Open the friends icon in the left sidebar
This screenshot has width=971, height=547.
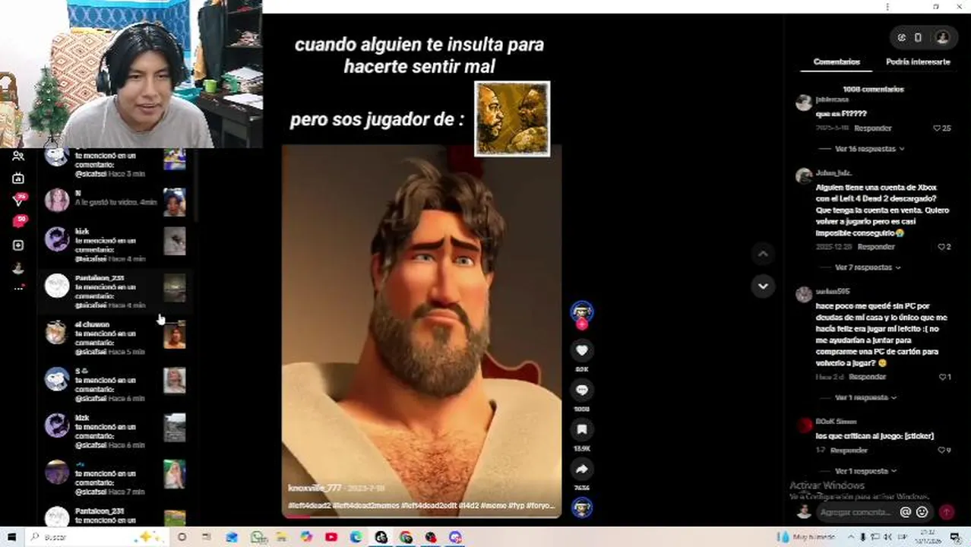pos(18,156)
